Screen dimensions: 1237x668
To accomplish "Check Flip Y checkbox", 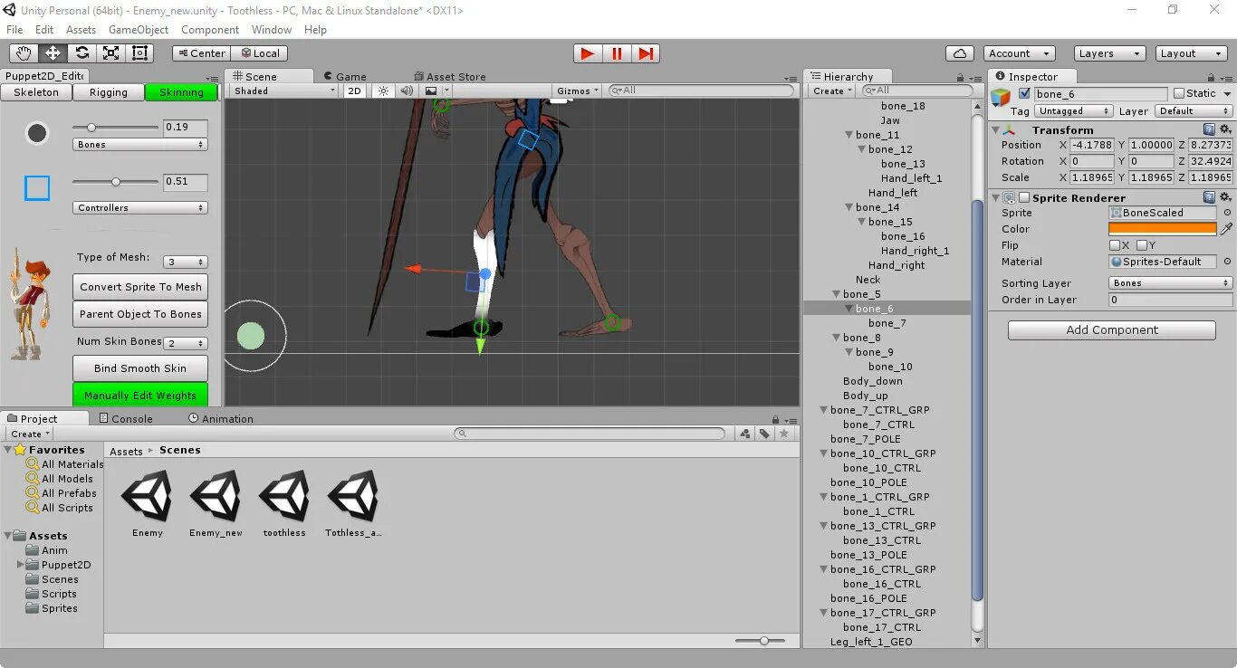I will (1142, 245).
